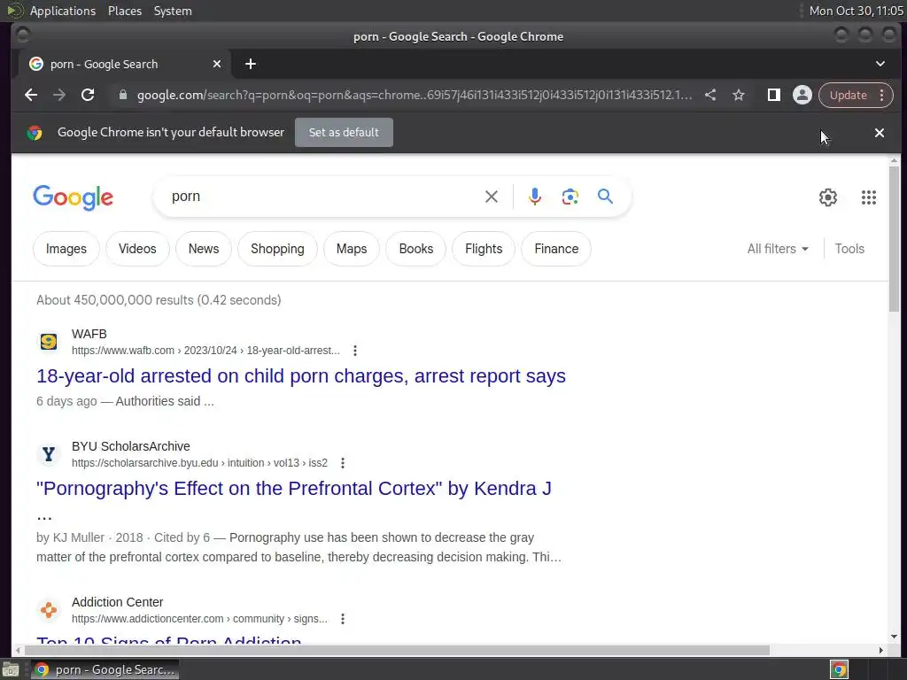Expand the tab search dropdown arrow
The height and width of the screenshot is (680, 907).
pyautogui.click(x=880, y=64)
